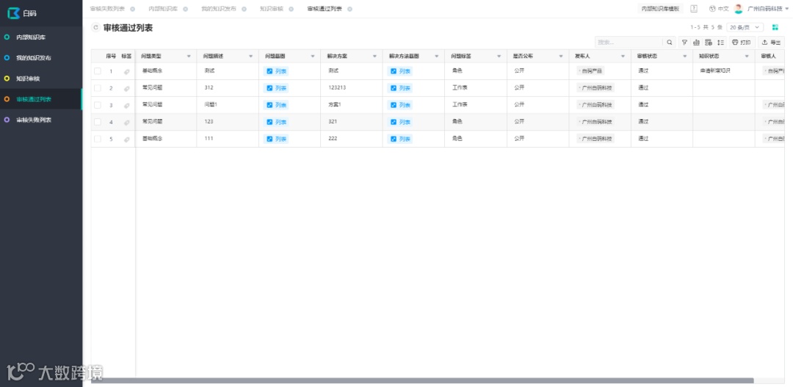Click the horizontal scrollbar at table bottom
793x387 pixels.
[x=422, y=380]
